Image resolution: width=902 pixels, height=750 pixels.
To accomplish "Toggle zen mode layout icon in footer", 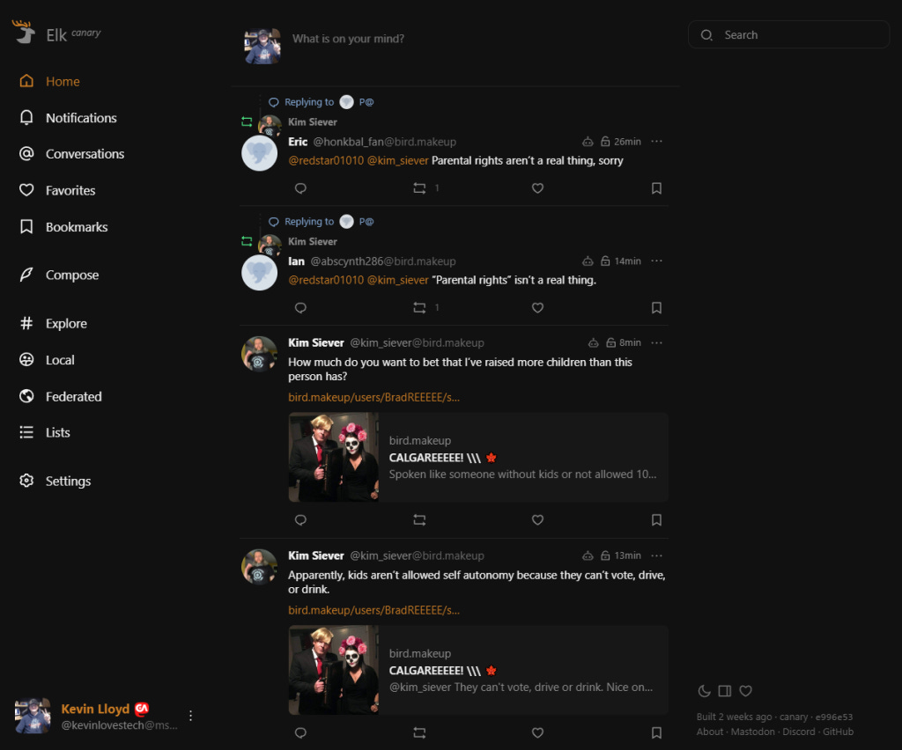I will click(x=725, y=691).
